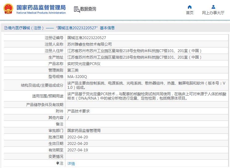Click the 结构及组成 description text
The image size is (230, 168).
146,85
